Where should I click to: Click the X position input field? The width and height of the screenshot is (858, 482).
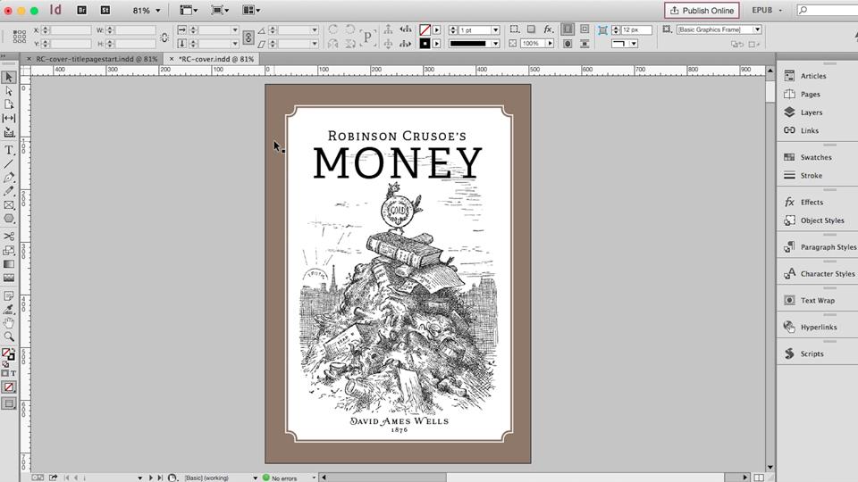71,30
